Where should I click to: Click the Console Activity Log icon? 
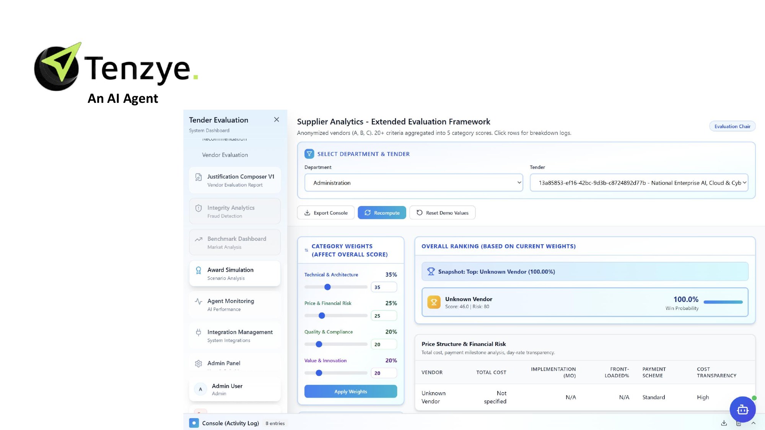point(194,423)
